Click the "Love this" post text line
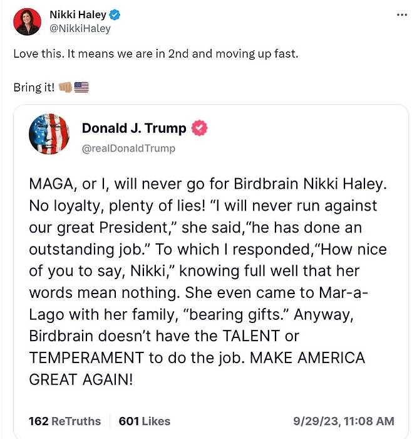 click(x=155, y=53)
